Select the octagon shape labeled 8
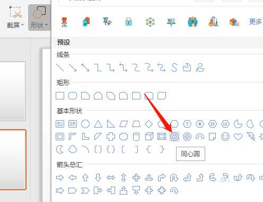Image resolution: width=263 pixels, height=202 pixels. tap(200, 124)
